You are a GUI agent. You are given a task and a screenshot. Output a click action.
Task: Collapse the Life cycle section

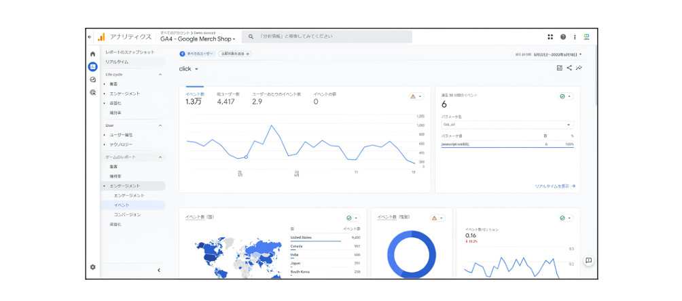coord(160,74)
